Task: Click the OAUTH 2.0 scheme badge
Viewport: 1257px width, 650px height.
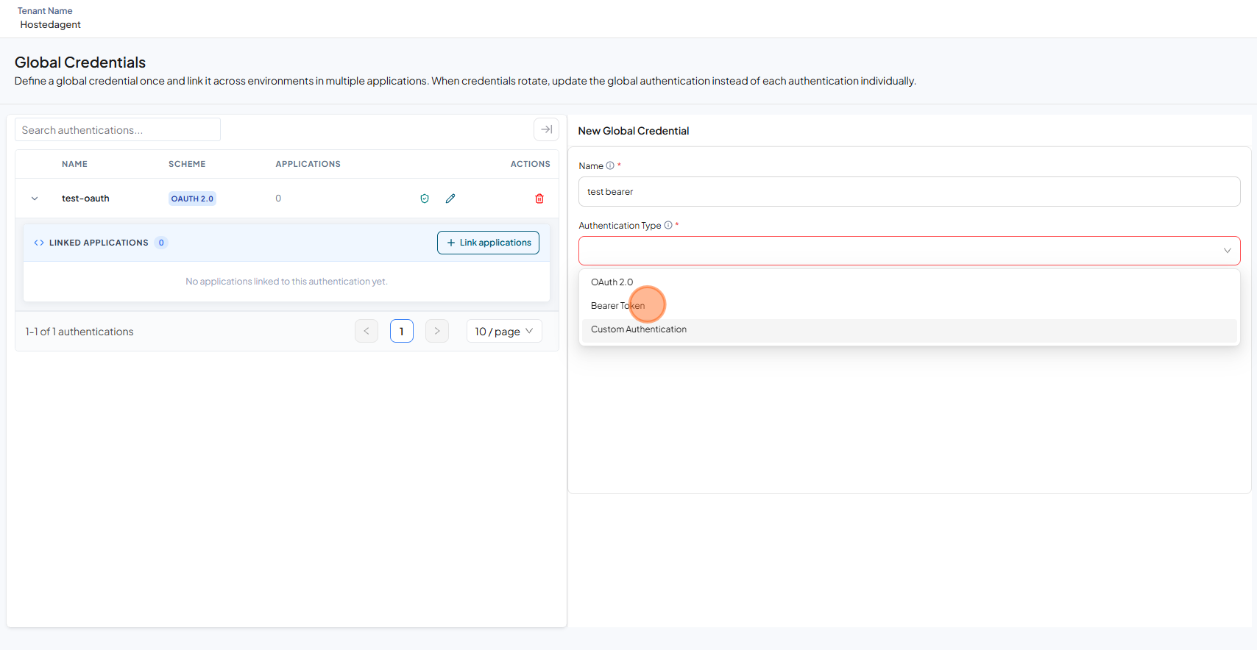Action: tap(192, 199)
